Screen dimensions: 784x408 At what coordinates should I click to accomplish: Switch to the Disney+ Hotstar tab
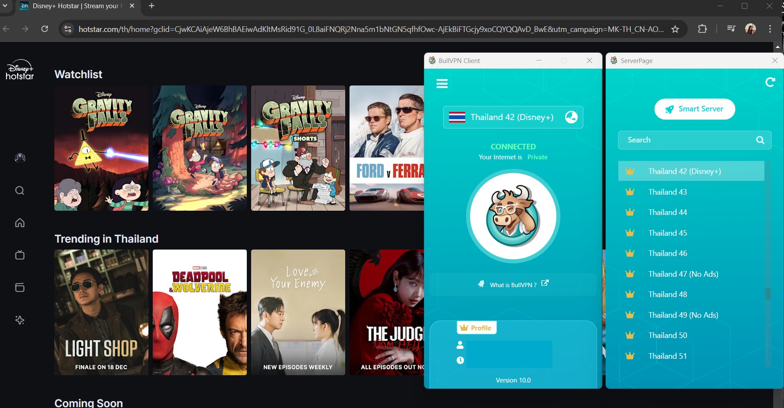click(78, 6)
